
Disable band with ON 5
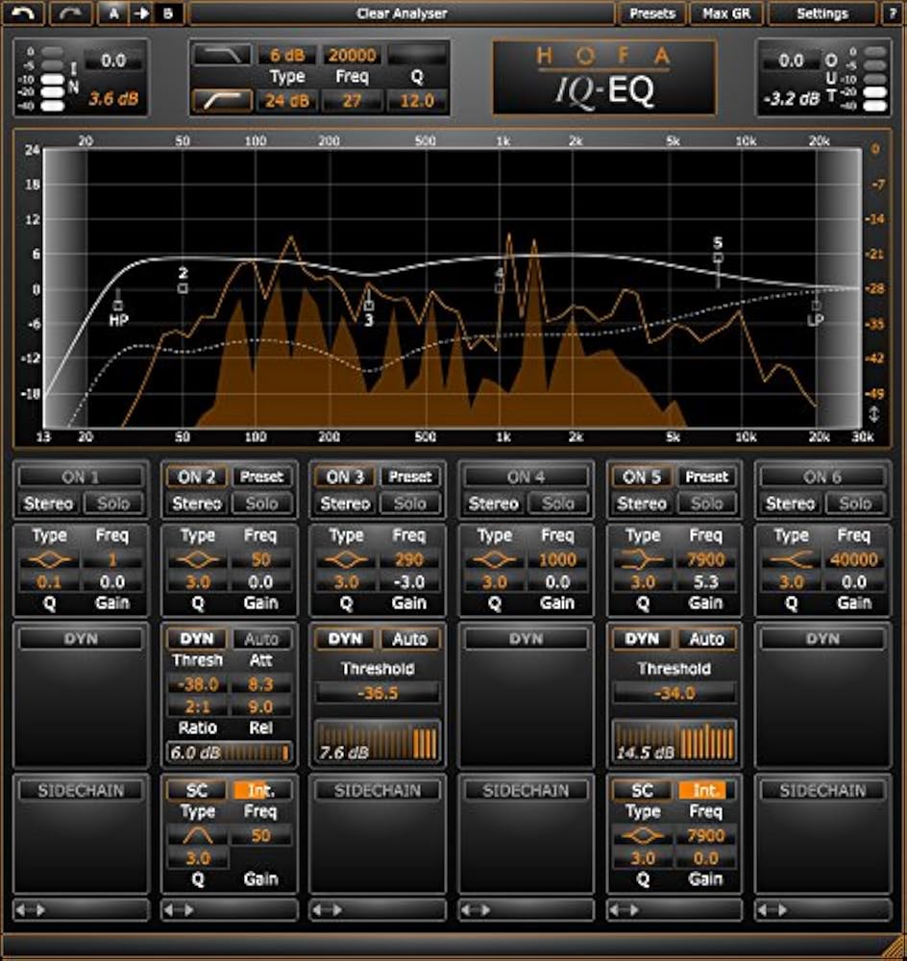pos(642,477)
